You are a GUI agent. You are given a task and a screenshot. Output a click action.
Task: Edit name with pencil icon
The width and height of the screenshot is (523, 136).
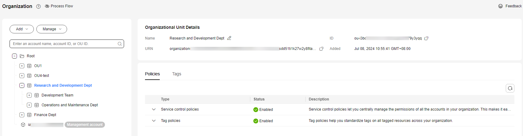pos(229,38)
